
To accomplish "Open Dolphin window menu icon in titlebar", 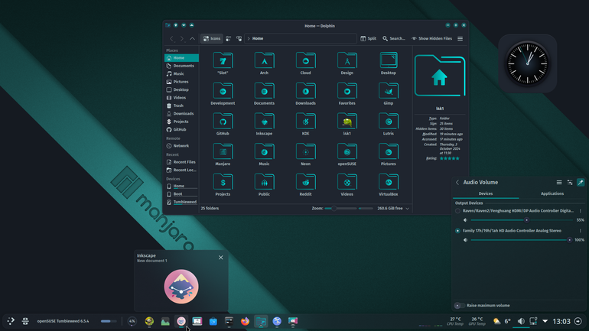I will [x=168, y=25].
